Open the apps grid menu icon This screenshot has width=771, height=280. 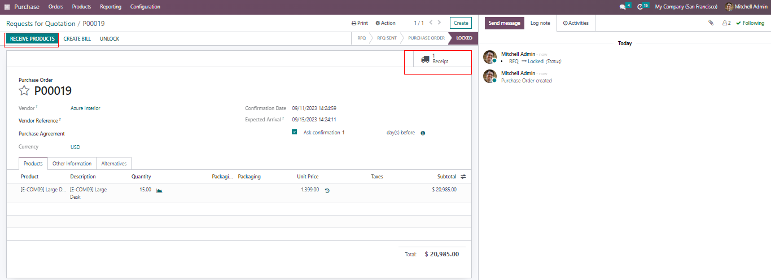(x=7, y=7)
